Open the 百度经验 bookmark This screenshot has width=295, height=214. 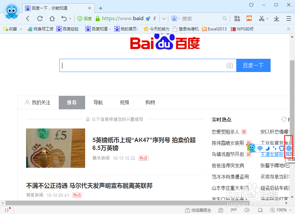pyautogui.click(x=68, y=29)
